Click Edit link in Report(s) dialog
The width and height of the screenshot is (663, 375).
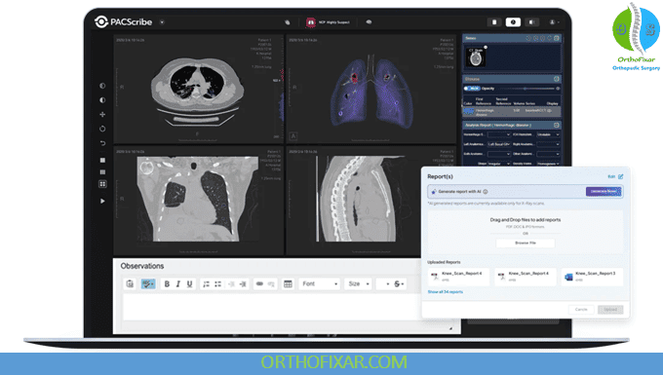(615, 176)
